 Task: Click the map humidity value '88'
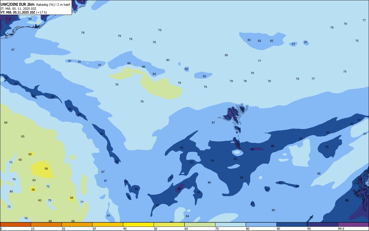319,174
